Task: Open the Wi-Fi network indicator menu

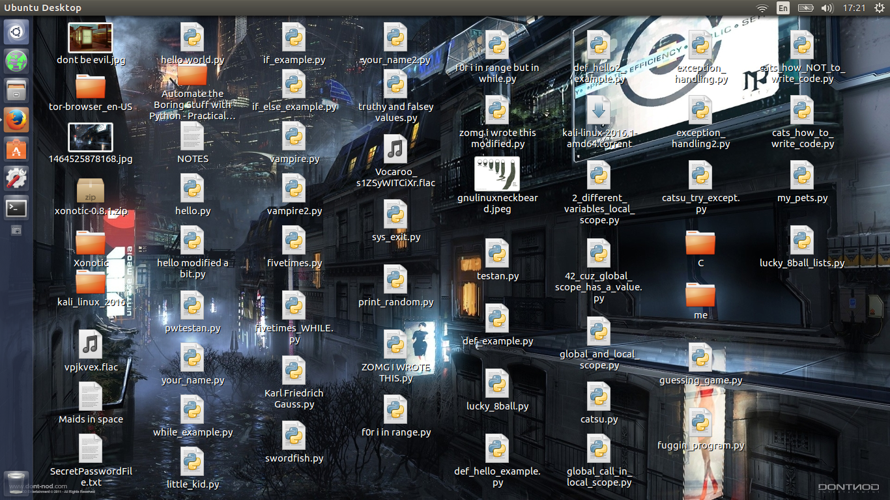Action: (x=762, y=8)
